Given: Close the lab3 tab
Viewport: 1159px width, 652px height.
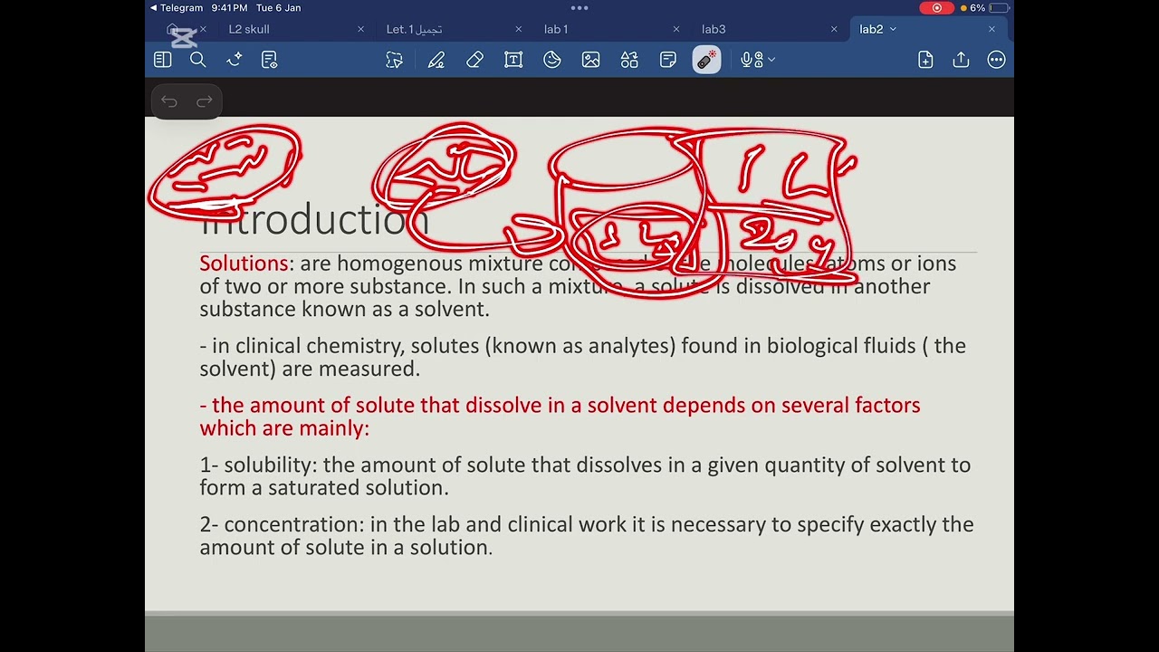Looking at the screenshot, I should point(834,29).
